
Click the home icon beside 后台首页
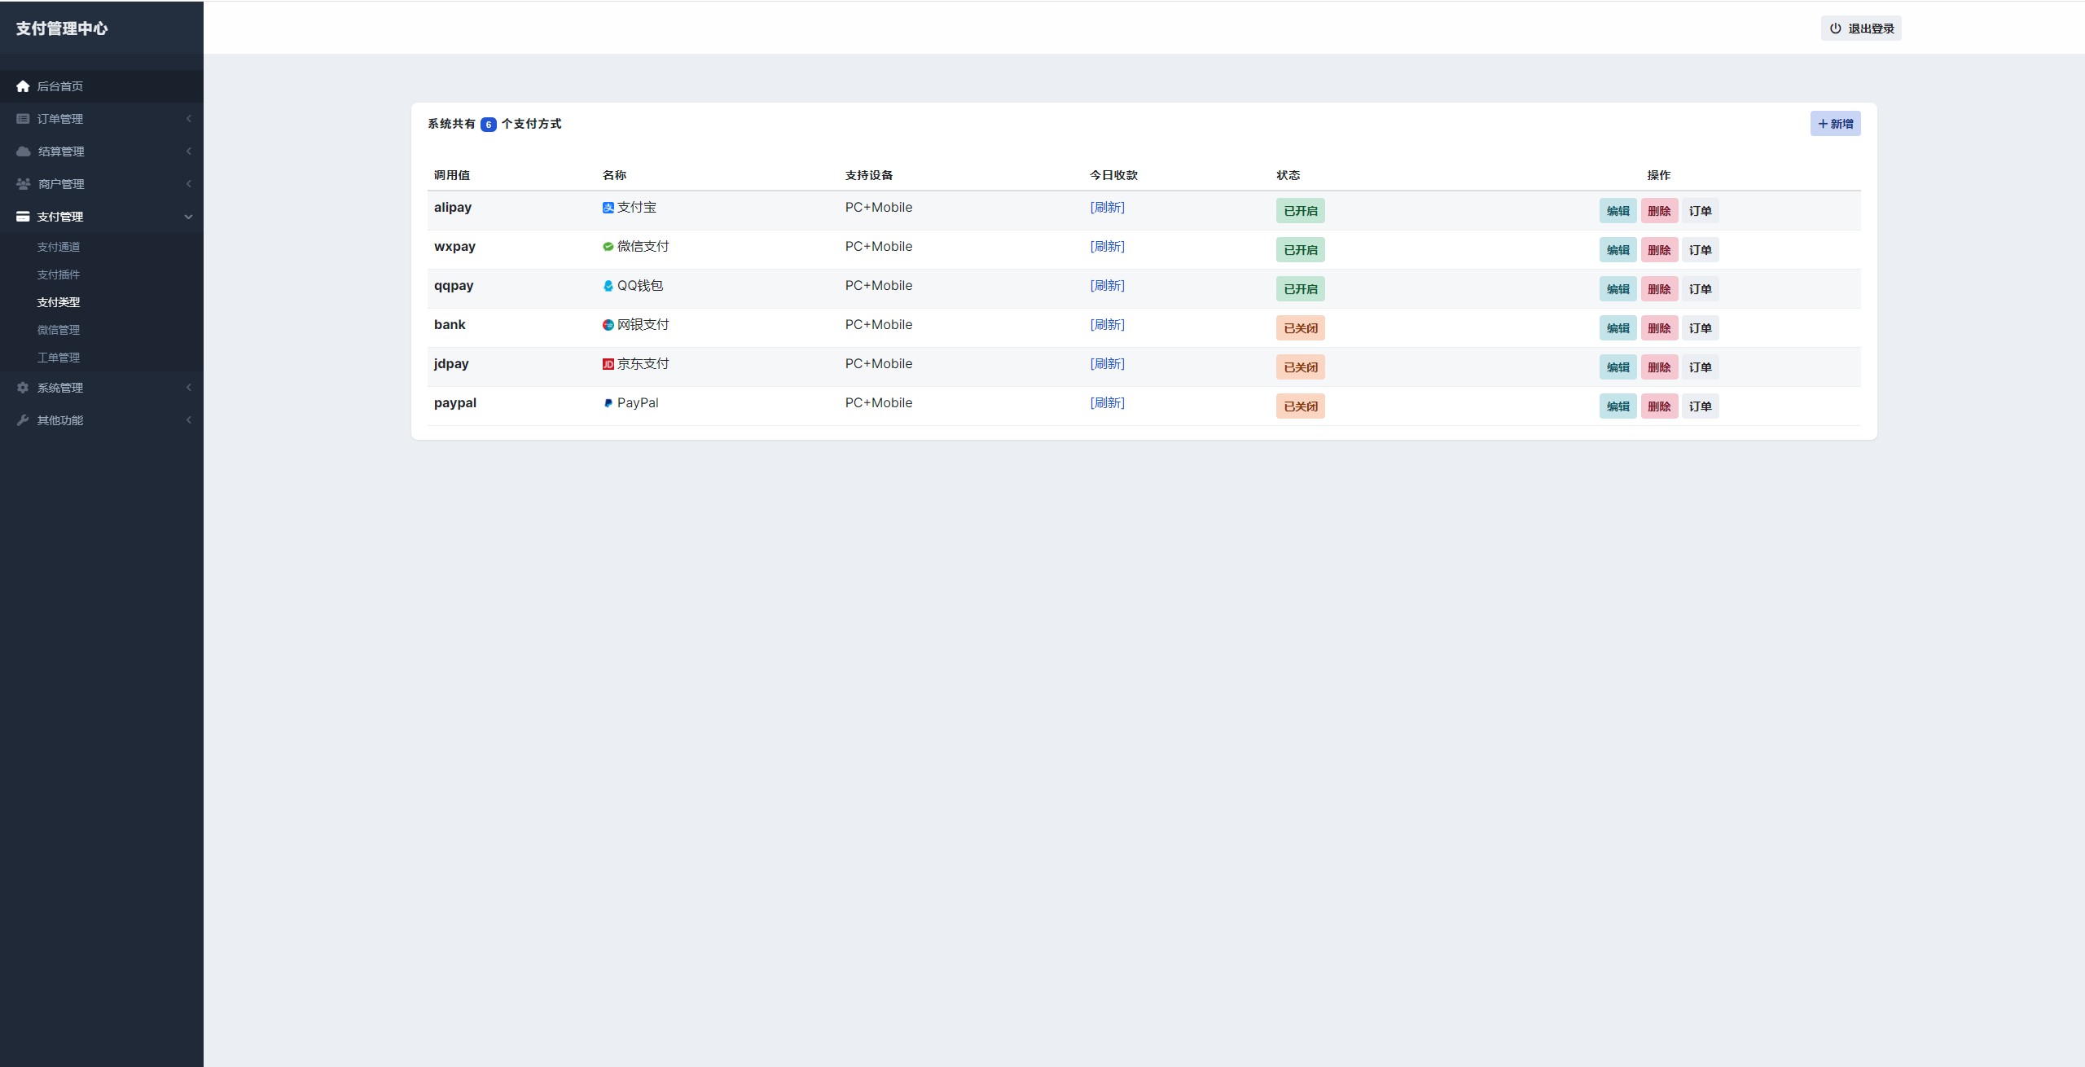tap(23, 86)
